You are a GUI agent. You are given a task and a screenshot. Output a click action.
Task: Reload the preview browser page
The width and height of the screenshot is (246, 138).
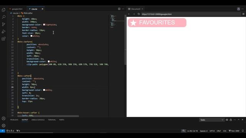tap(139, 14)
